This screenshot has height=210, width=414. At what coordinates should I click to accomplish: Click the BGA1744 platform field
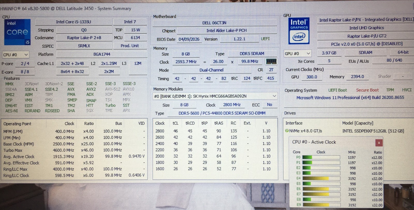(102, 54)
